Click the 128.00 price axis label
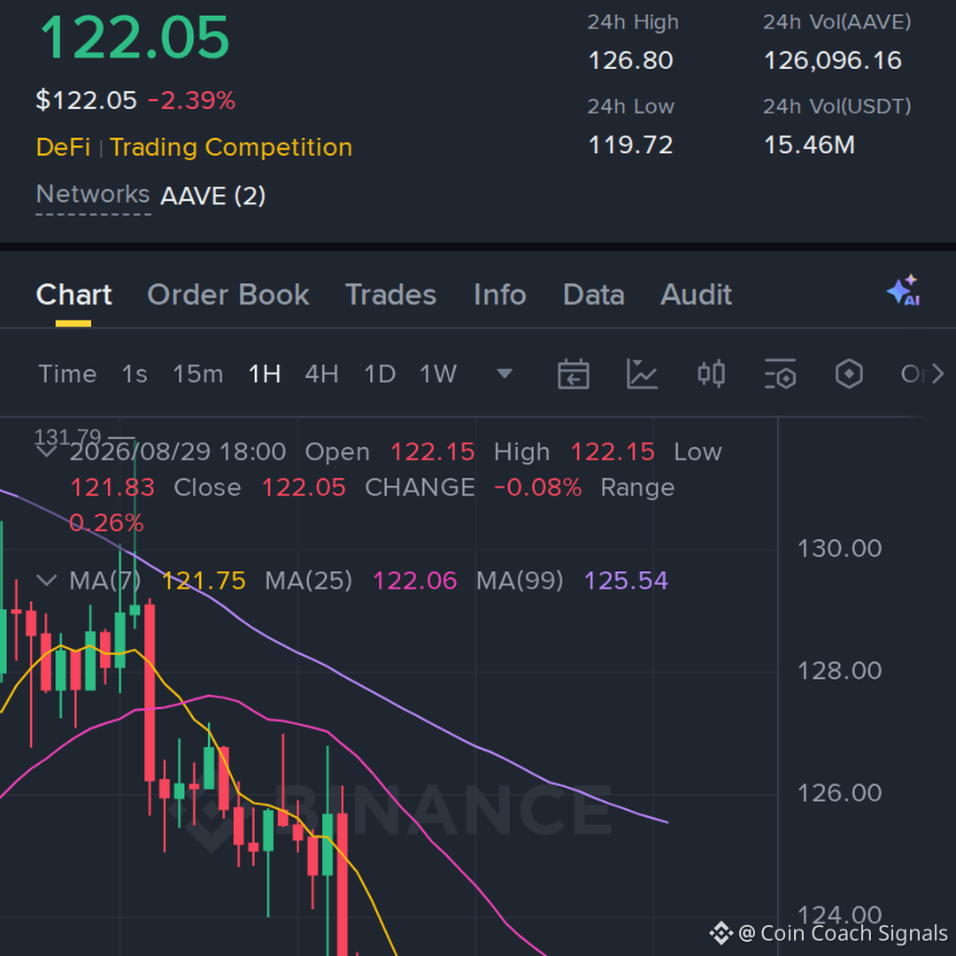Image resolution: width=956 pixels, height=956 pixels. click(839, 671)
